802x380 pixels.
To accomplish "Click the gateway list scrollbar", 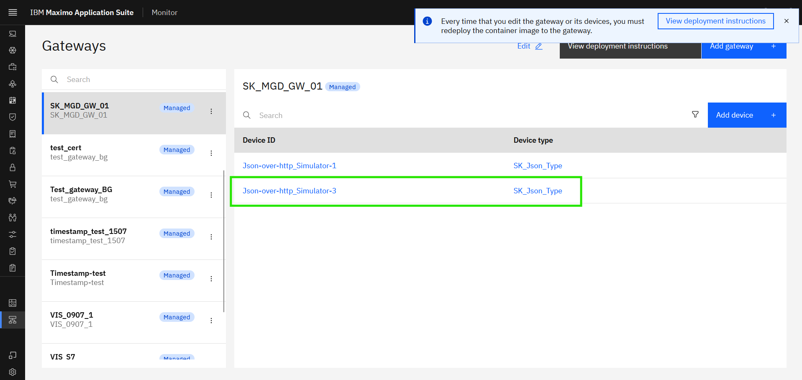I will click(224, 241).
